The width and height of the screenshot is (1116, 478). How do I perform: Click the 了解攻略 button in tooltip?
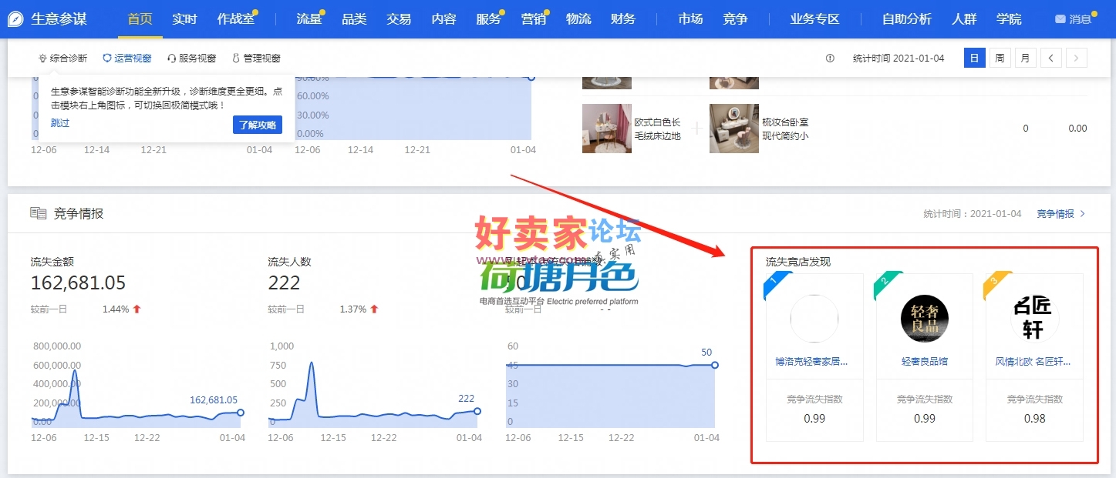coord(257,125)
